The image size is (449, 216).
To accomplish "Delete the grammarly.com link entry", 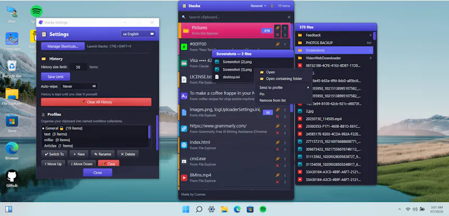I will (x=277, y=133).
